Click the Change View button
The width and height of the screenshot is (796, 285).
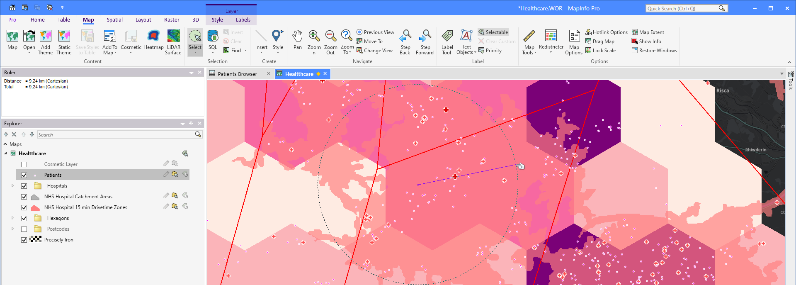pyautogui.click(x=374, y=50)
